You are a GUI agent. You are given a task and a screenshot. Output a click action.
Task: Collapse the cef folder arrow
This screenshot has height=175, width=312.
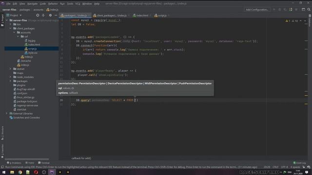(18, 36)
